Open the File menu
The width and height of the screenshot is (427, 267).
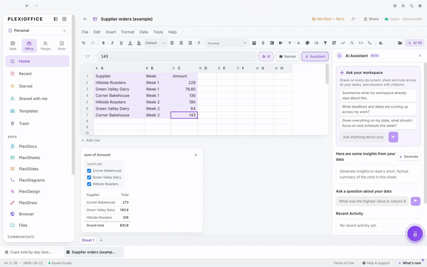click(85, 32)
